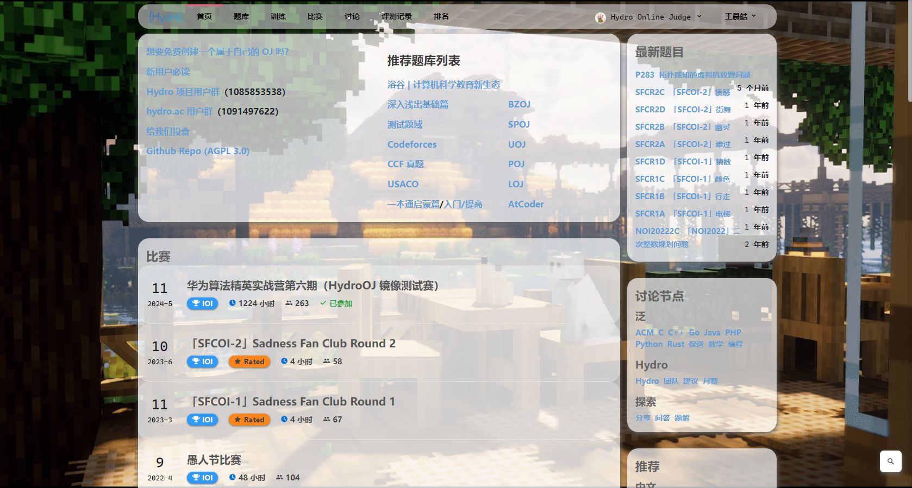Open contest 华为算法精英实战营第六期
The height and width of the screenshot is (488, 912).
pos(313,286)
